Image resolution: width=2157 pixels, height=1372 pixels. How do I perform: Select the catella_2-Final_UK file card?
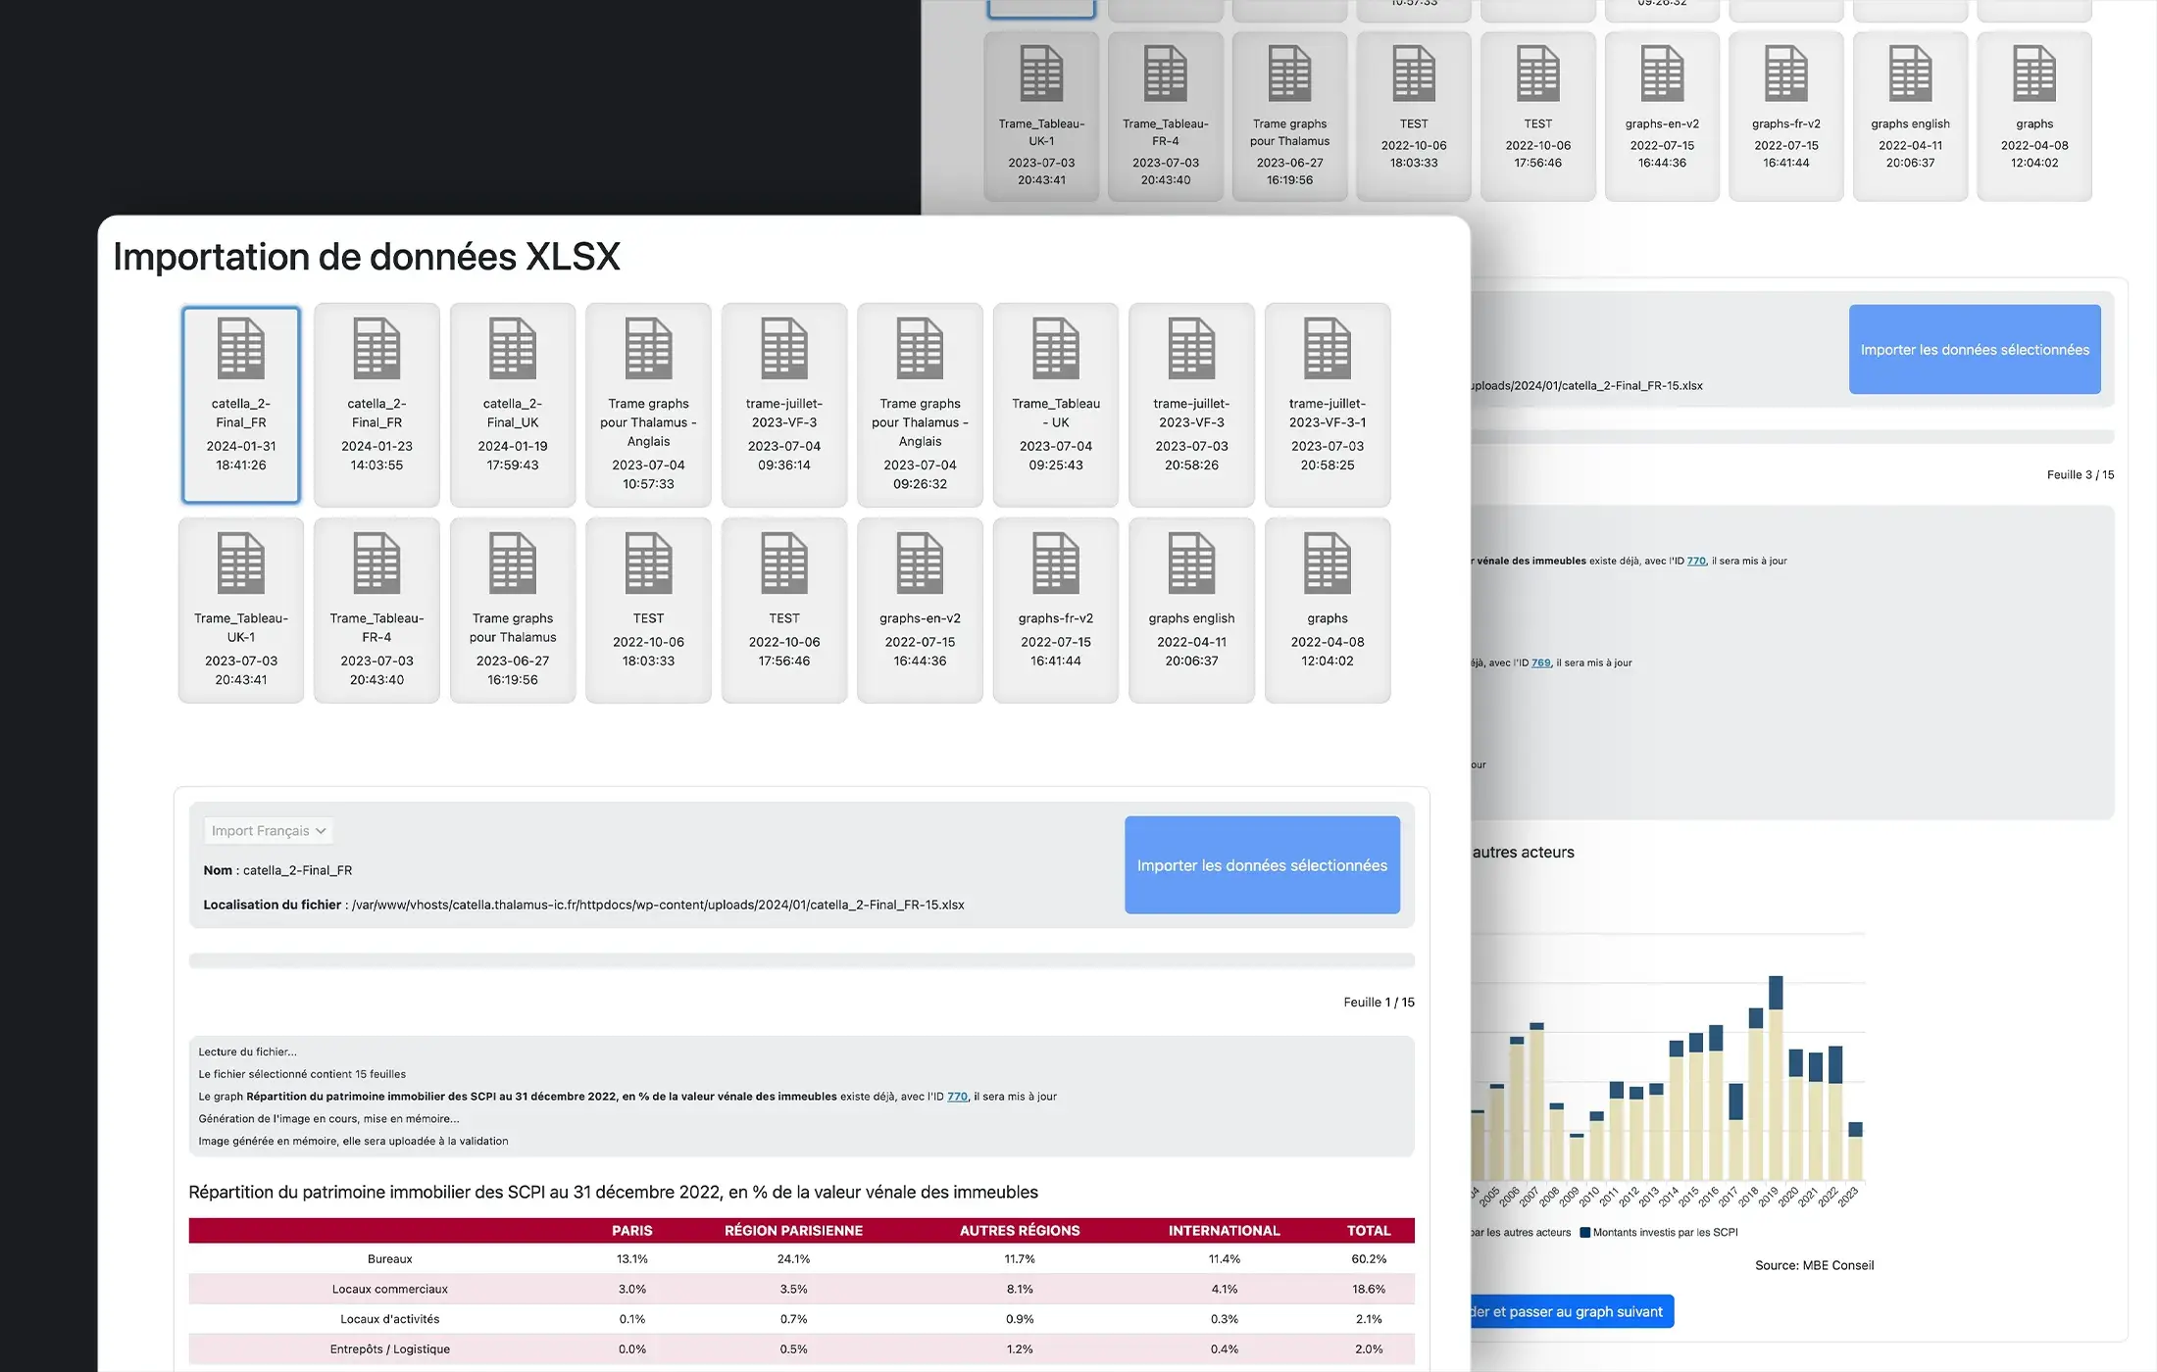tap(513, 405)
